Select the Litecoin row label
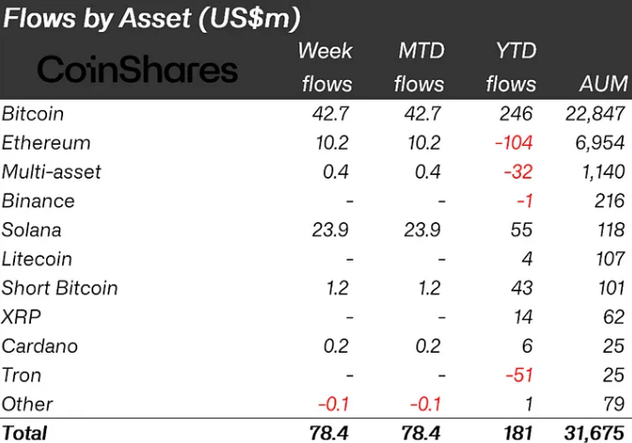The width and height of the screenshot is (632, 443). (37, 259)
